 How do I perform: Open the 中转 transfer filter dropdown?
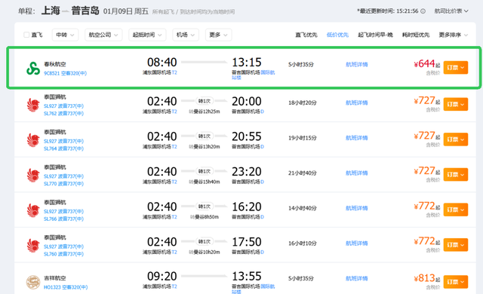[x=65, y=35]
